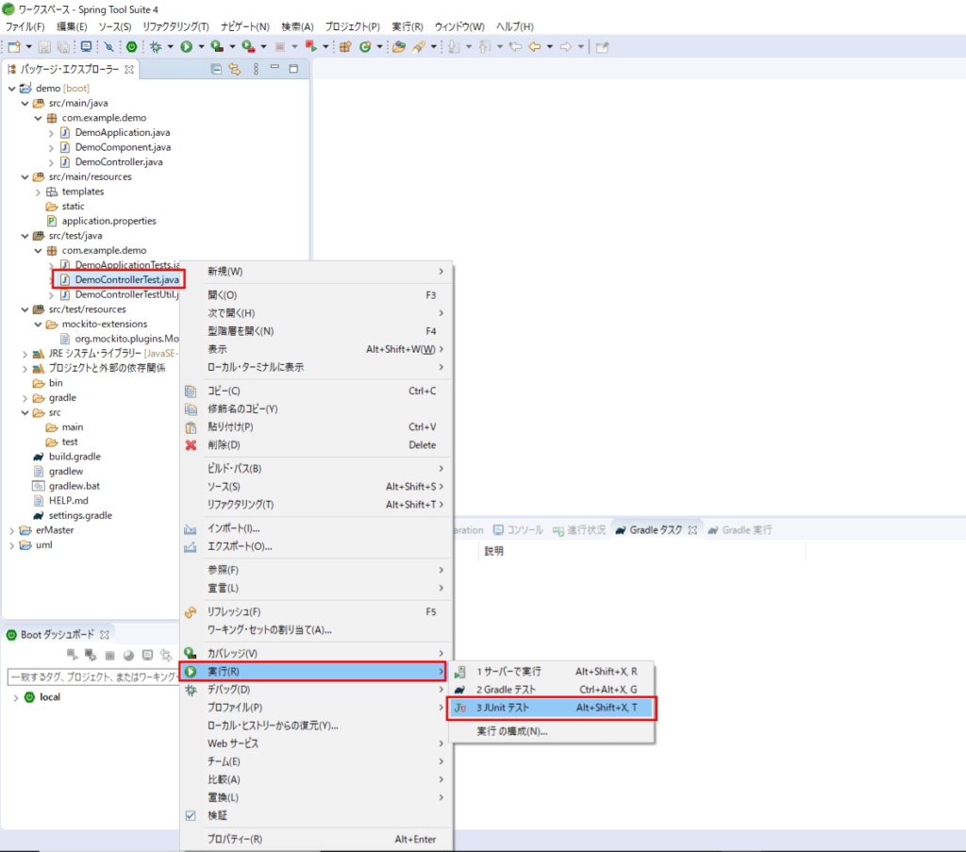Click Collapse All icon in Package Explorer
Screen dimensions: 966x852
click(x=216, y=69)
